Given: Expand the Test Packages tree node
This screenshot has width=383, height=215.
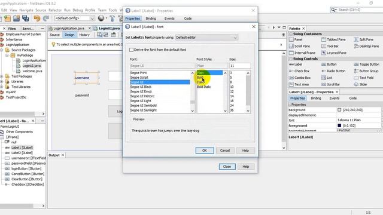Looking at the screenshot, I should point(1,76).
